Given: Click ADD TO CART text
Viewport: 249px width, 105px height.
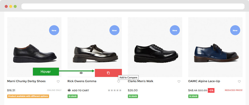Looking at the screenshot, I should pyautogui.click(x=81, y=90).
